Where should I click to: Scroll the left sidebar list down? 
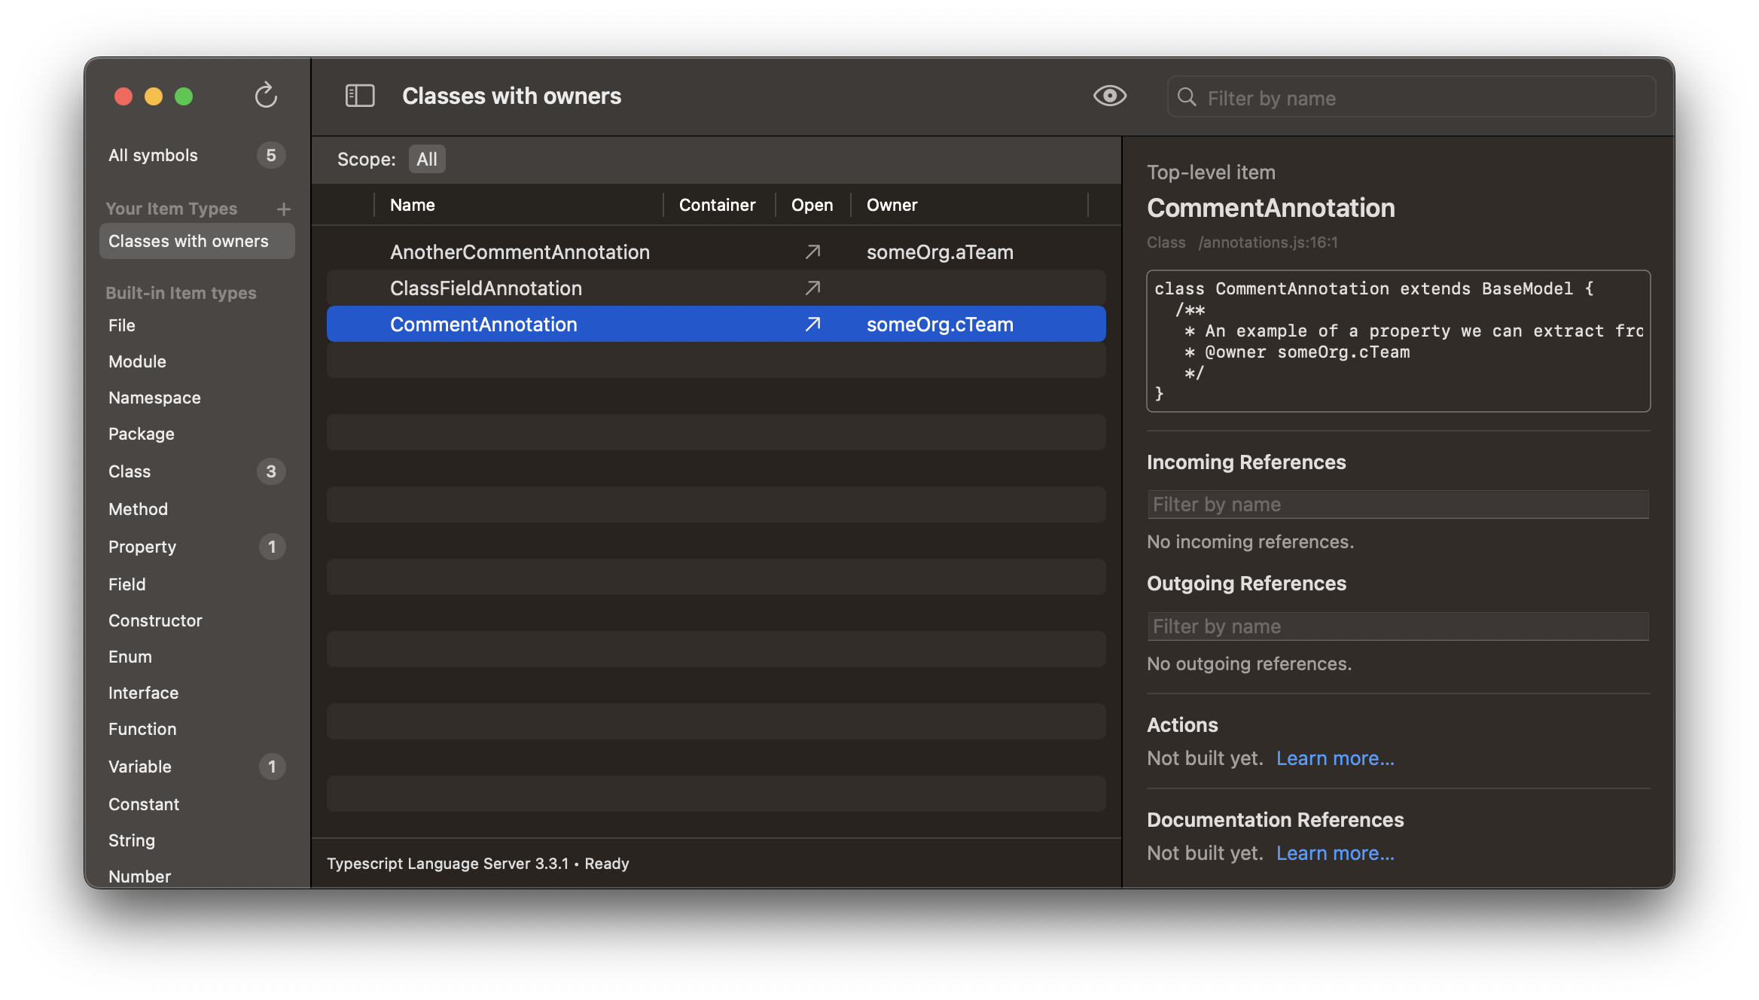304,870
